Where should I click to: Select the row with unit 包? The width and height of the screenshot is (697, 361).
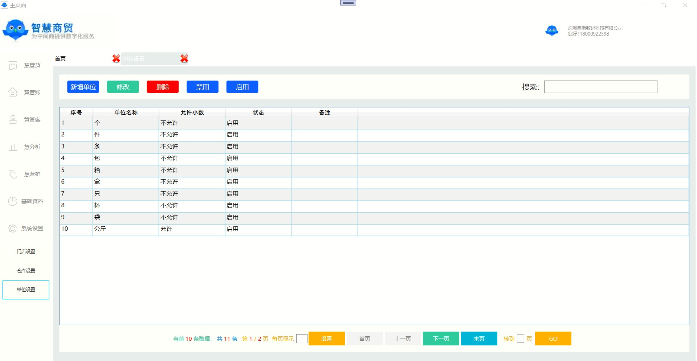pos(374,159)
